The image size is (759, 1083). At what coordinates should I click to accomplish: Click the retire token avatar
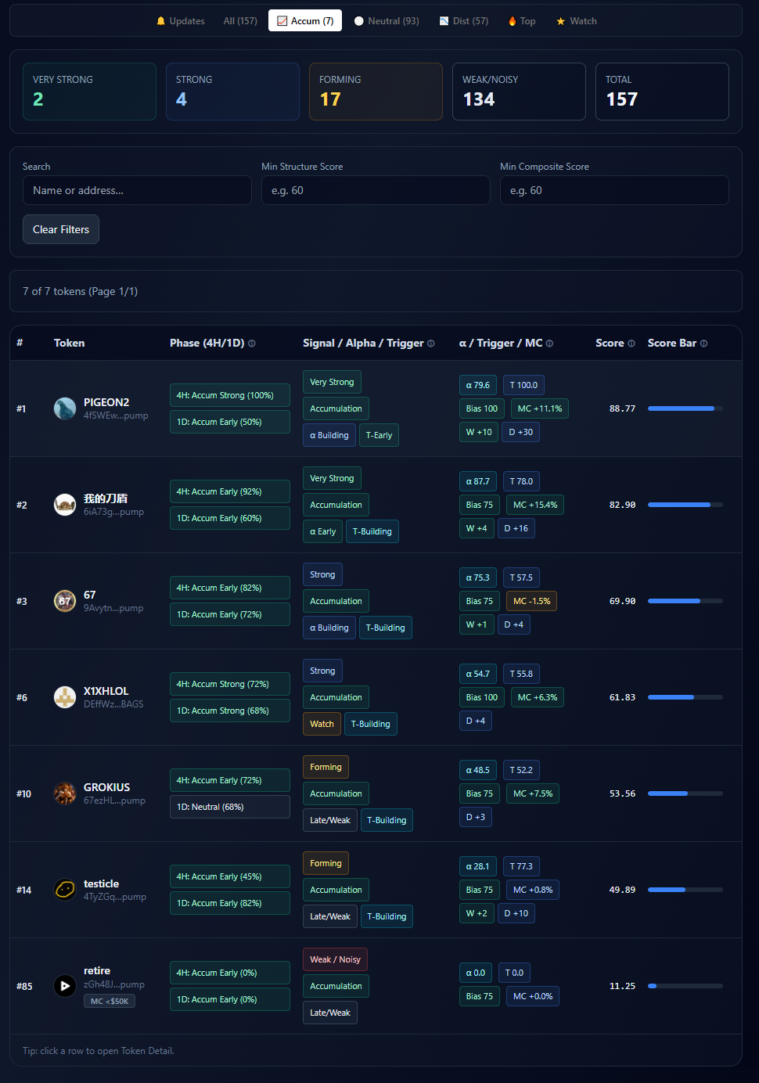[x=65, y=986]
